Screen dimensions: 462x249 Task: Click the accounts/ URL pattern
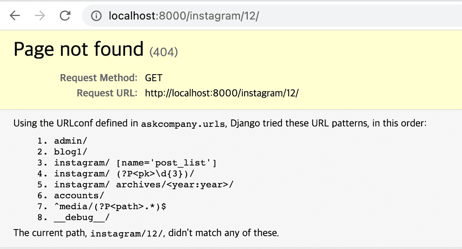[x=79, y=195]
